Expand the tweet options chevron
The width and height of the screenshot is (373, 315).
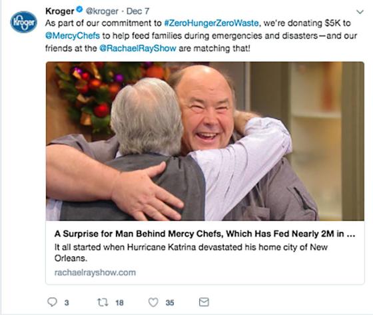360,12
